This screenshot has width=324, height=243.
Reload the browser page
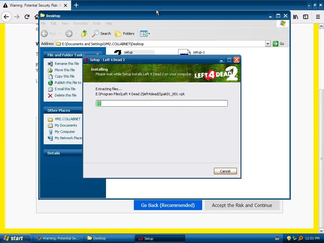pos(27,17)
